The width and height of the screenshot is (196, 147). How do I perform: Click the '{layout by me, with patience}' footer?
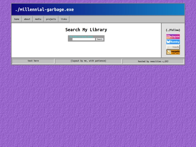tap(88, 61)
